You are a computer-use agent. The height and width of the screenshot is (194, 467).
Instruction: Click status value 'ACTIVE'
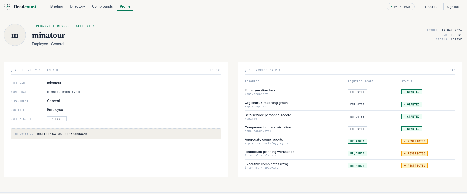coord(456,39)
